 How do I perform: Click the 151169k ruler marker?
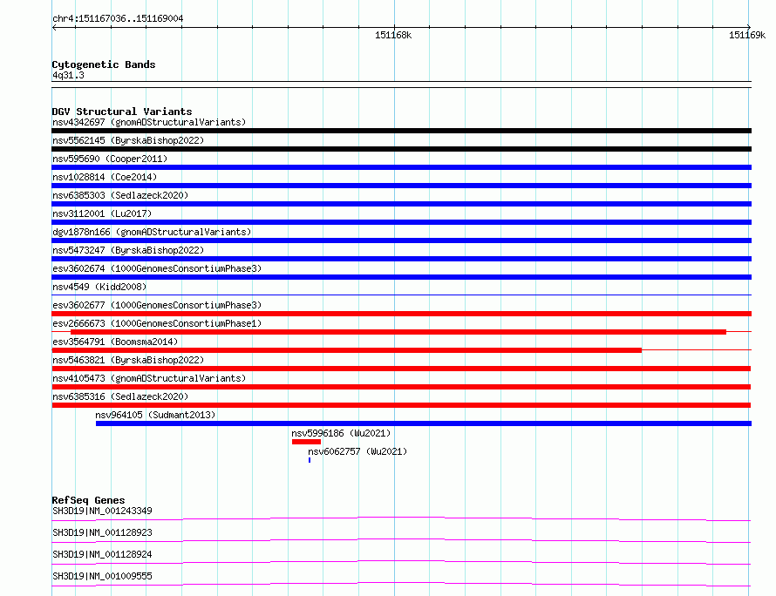747,35
